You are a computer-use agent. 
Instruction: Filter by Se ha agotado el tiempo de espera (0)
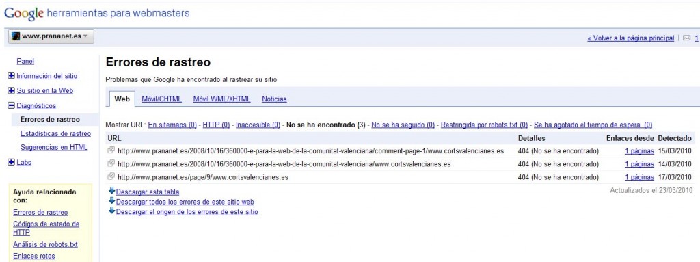pos(593,125)
